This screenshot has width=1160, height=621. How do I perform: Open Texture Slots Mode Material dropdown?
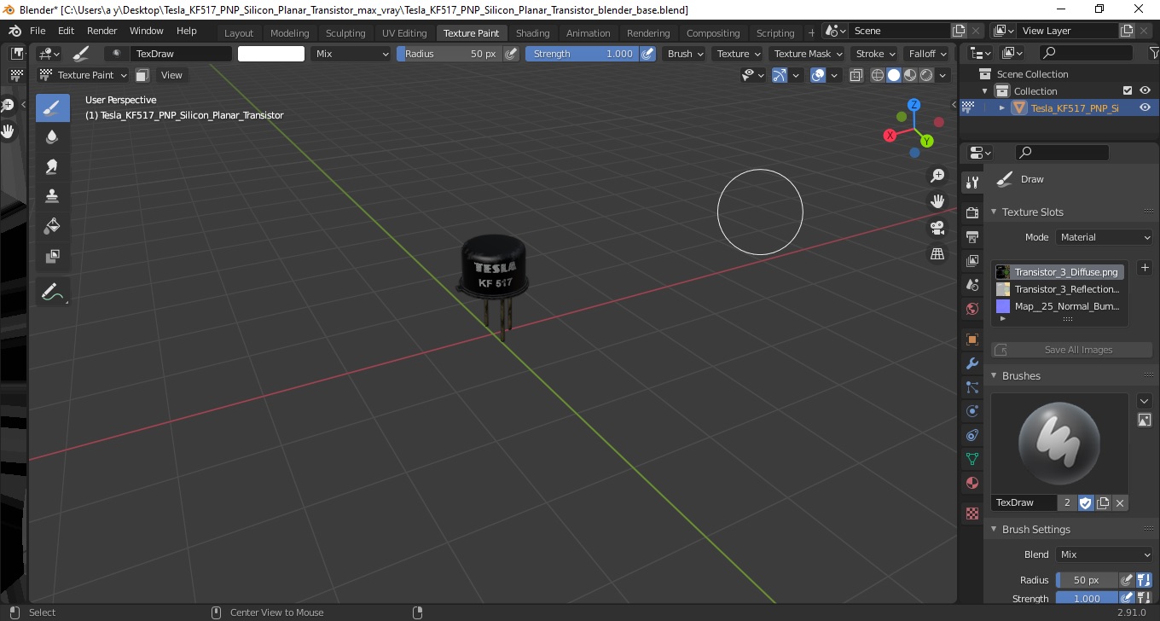(x=1105, y=237)
